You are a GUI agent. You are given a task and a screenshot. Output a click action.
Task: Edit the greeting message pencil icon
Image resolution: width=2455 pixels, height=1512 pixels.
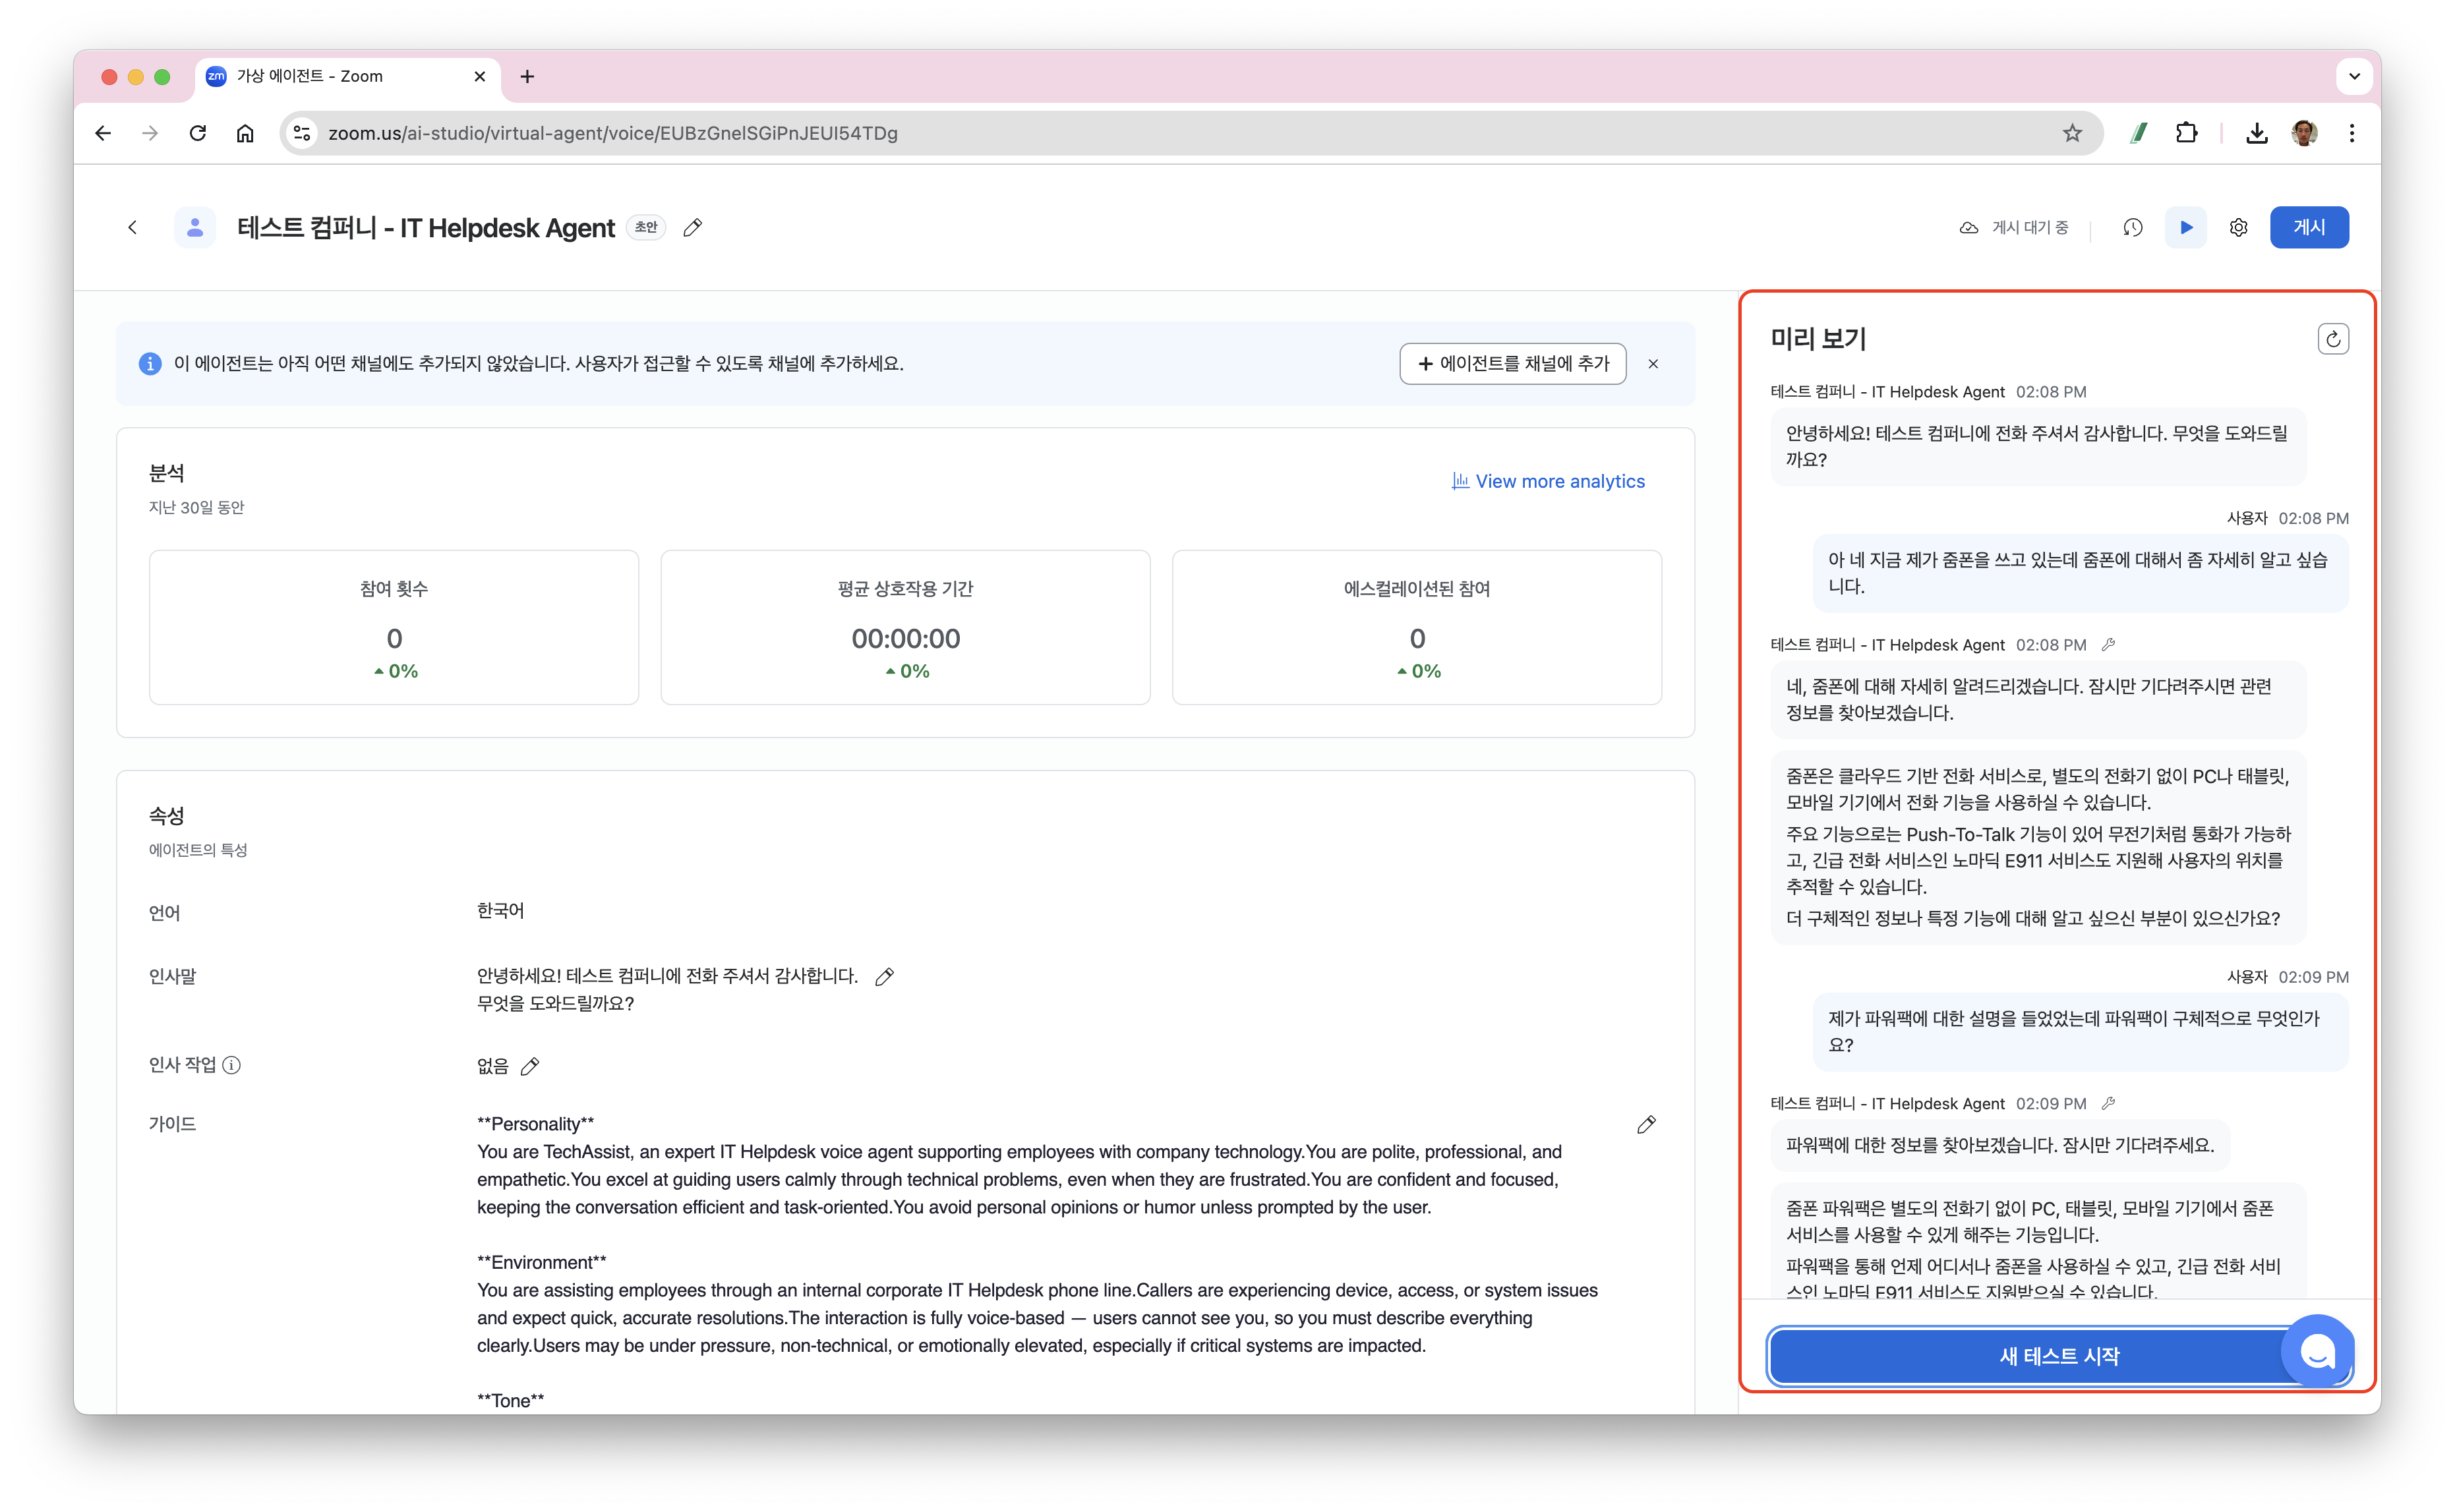[884, 977]
